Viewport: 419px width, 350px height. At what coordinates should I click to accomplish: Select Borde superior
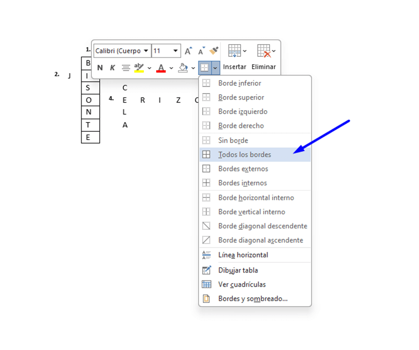tap(255, 98)
